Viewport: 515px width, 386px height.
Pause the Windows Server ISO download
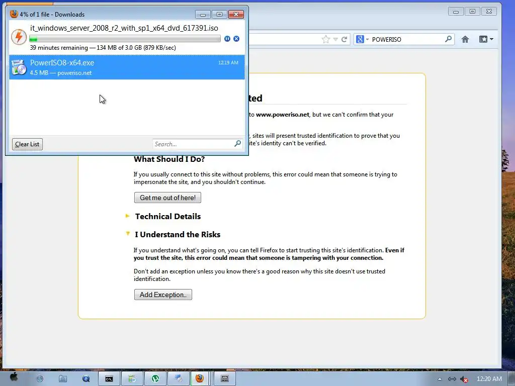click(x=227, y=39)
